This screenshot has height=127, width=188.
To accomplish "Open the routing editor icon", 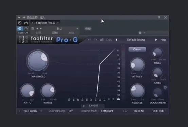I will point(26,23).
